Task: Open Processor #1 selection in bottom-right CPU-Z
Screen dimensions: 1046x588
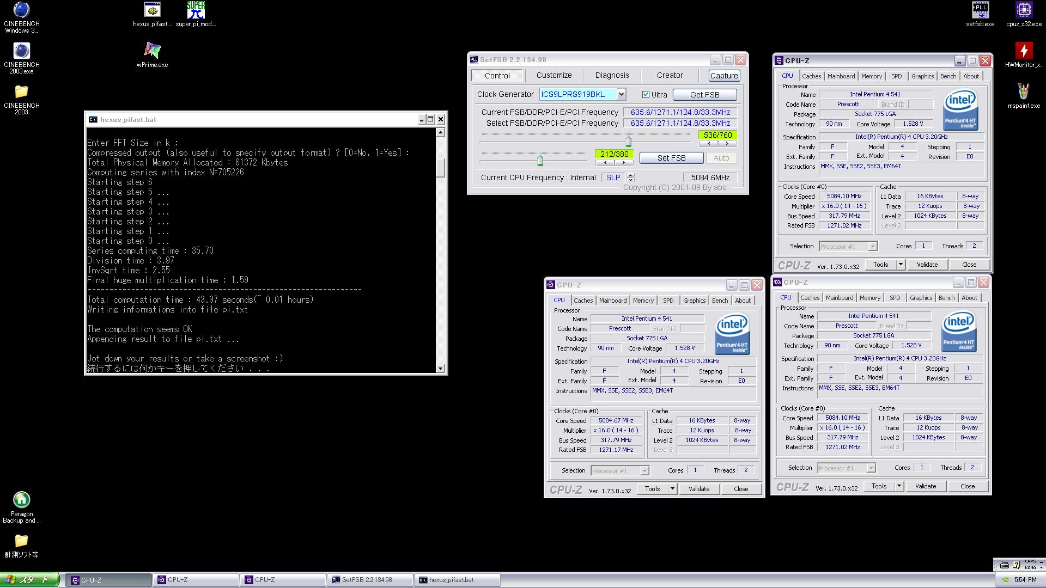Action: click(846, 468)
